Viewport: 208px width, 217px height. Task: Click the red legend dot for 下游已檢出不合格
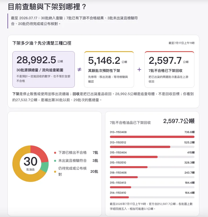click(x=55, y=153)
